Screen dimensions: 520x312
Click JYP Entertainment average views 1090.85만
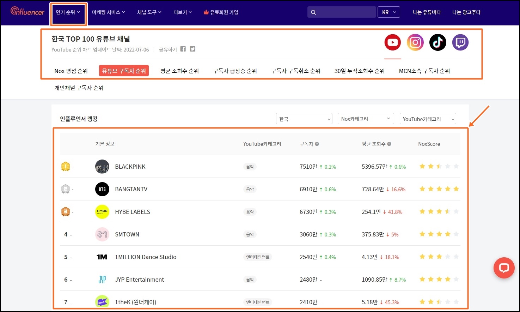point(374,280)
